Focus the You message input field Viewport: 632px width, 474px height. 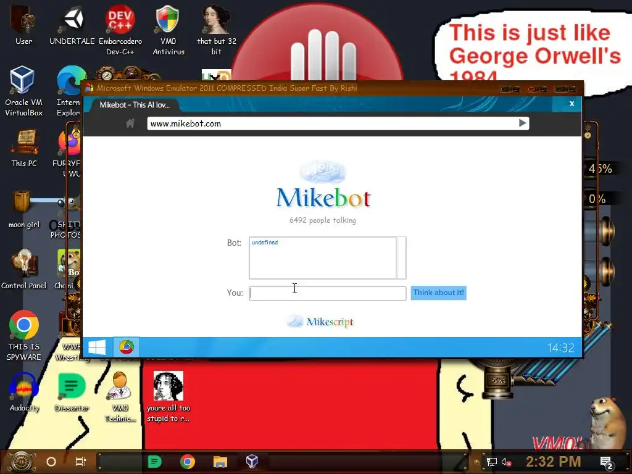327,293
